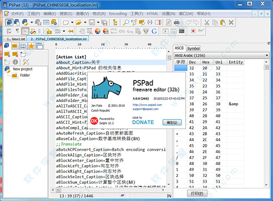Screen dimensions: 273x201
Task: Select the ASCII tab
Action: point(179,48)
